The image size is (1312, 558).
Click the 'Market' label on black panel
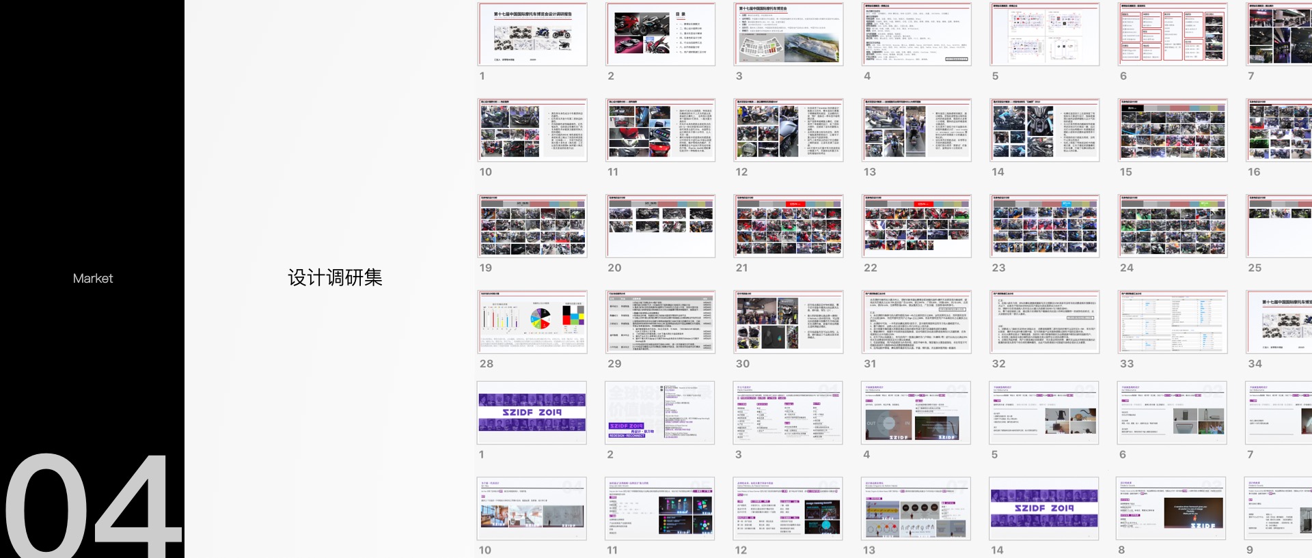coord(93,279)
